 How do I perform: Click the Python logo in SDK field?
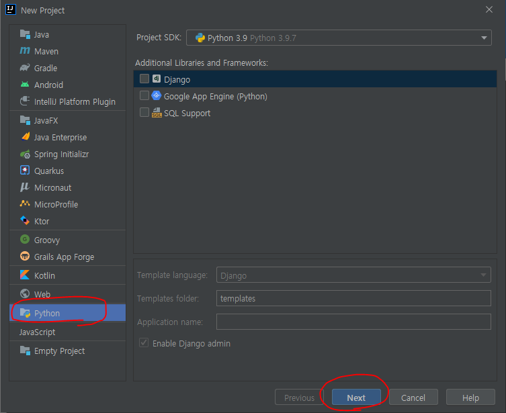[200, 38]
